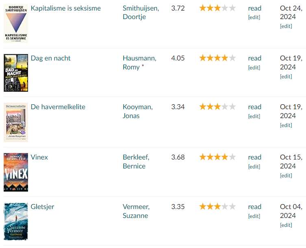Rate Kapitalisme is seksisme five stars
The width and height of the screenshot is (306, 248).
[232, 8]
